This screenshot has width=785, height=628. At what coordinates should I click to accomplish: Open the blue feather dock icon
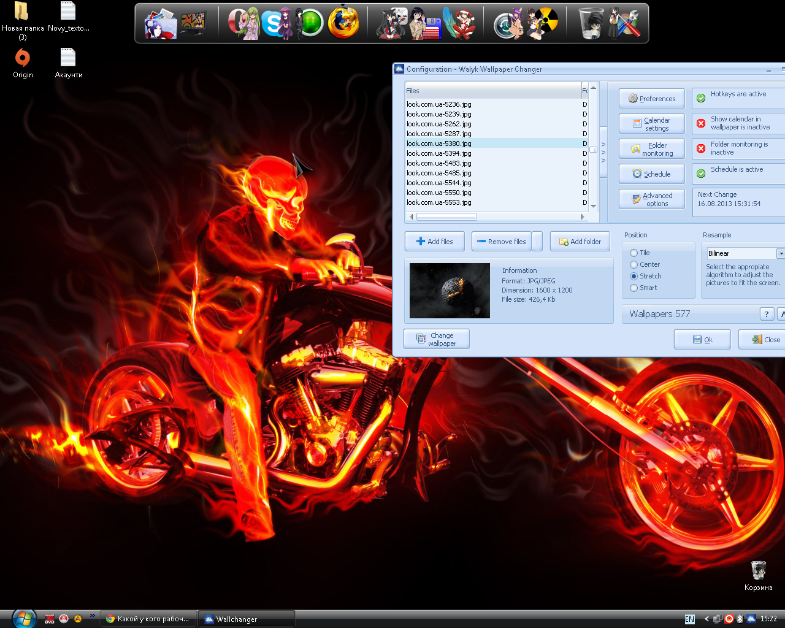460,25
